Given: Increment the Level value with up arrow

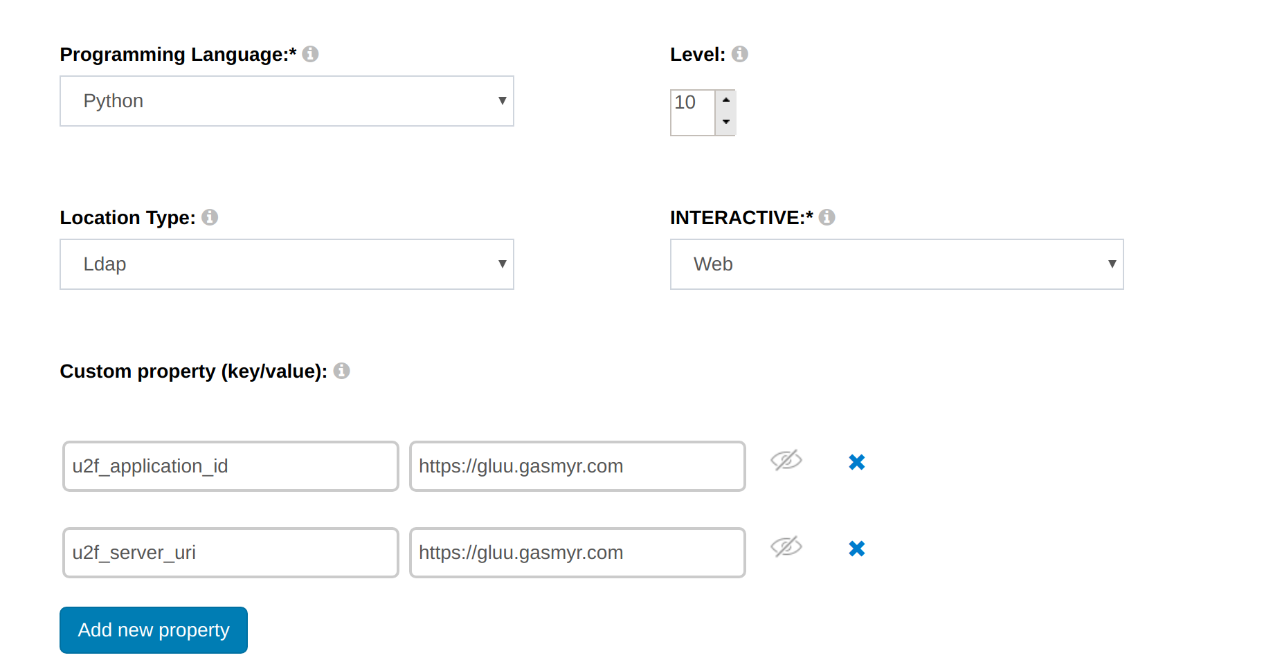Looking at the screenshot, I should point(725,100).
